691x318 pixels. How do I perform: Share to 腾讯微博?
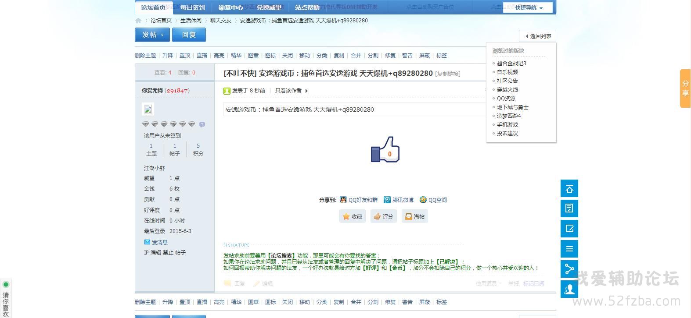coord(399,200)
